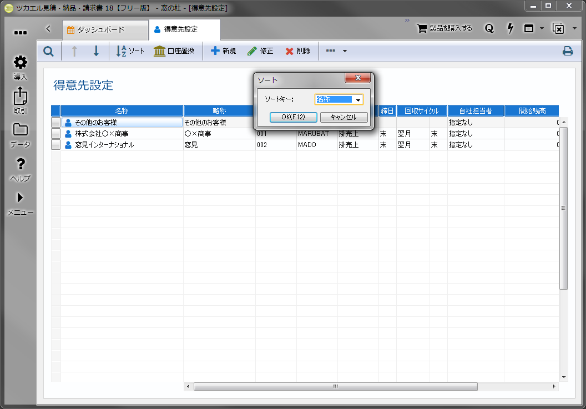Click OK(F12) in the sort dialog

tap(294, 117)
